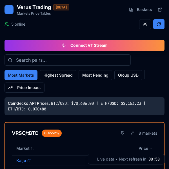Select the Most Markets tab

coord(21,75)
